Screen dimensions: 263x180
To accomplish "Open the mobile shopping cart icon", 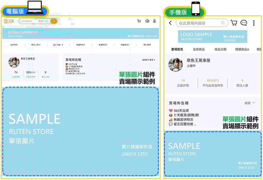I will [x=234, y=23].
